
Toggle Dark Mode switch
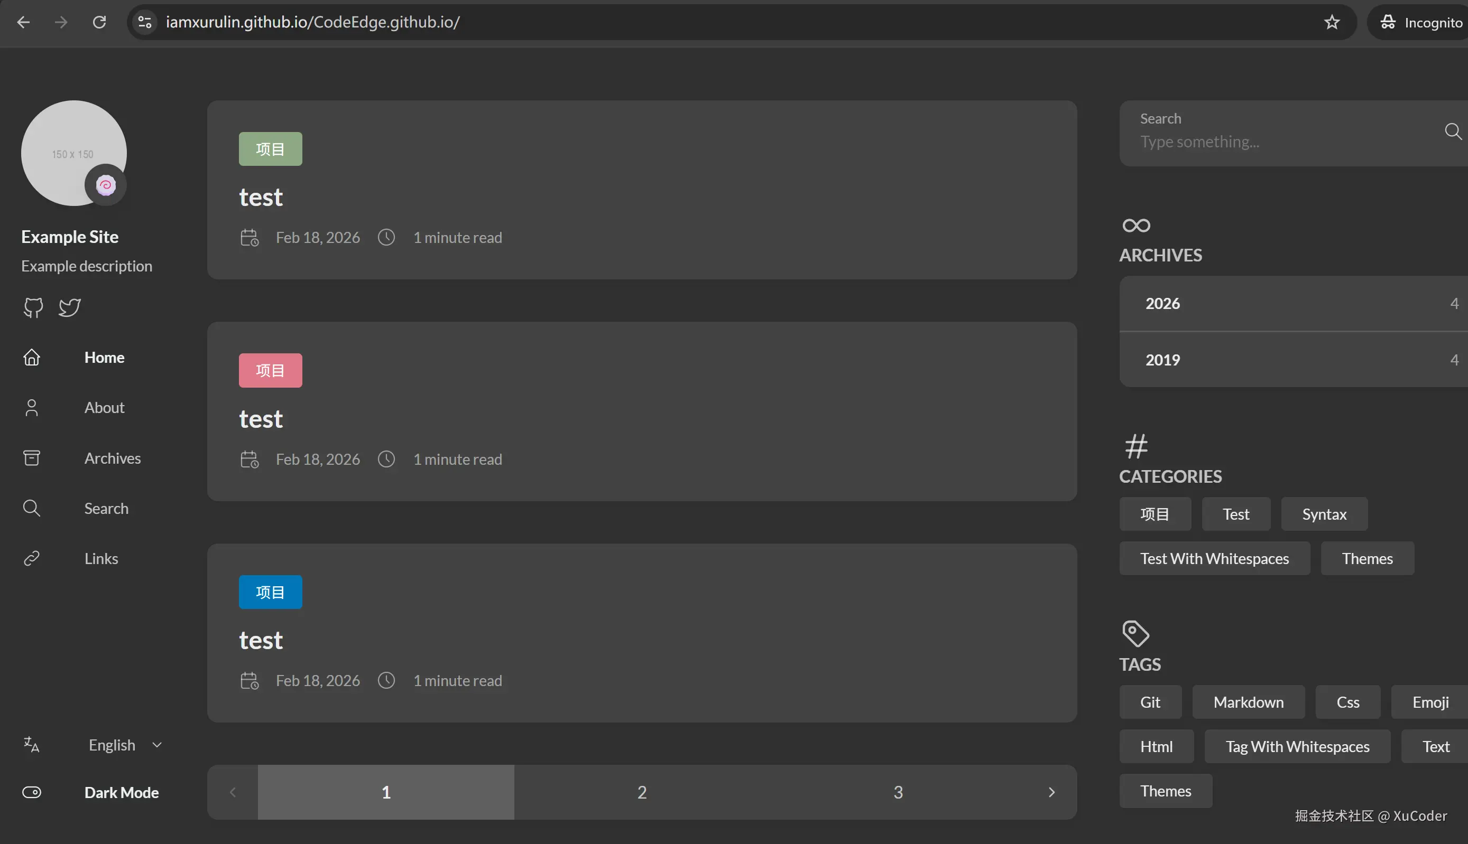(x=32, y=792)
